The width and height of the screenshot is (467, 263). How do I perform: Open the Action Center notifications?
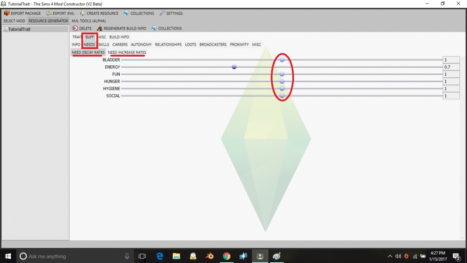[456, 256]
